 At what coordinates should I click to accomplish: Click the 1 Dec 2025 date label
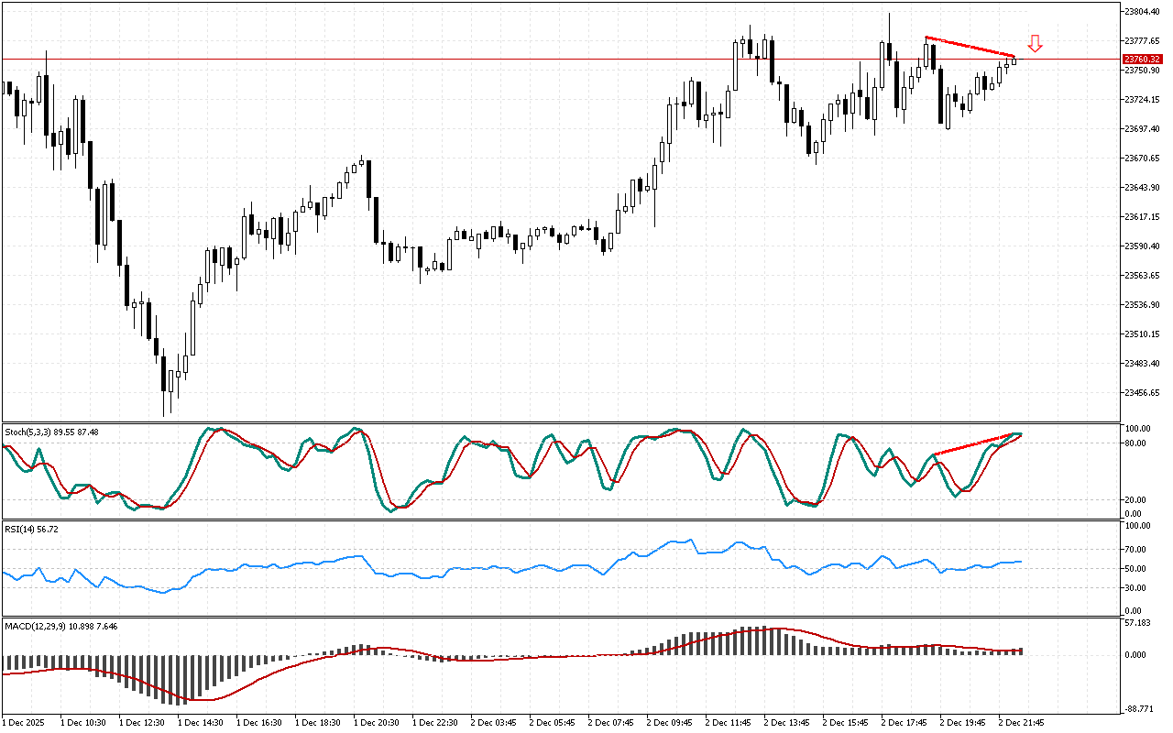pos(24,722)
